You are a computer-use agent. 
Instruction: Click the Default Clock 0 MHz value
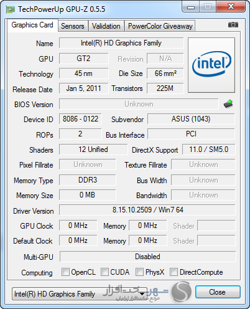click(x=78, y=240)
